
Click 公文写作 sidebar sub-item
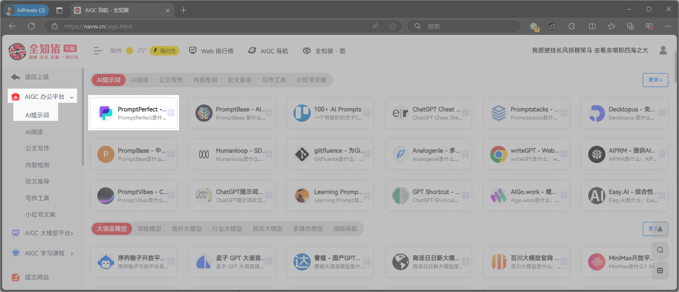coord(37,148)
